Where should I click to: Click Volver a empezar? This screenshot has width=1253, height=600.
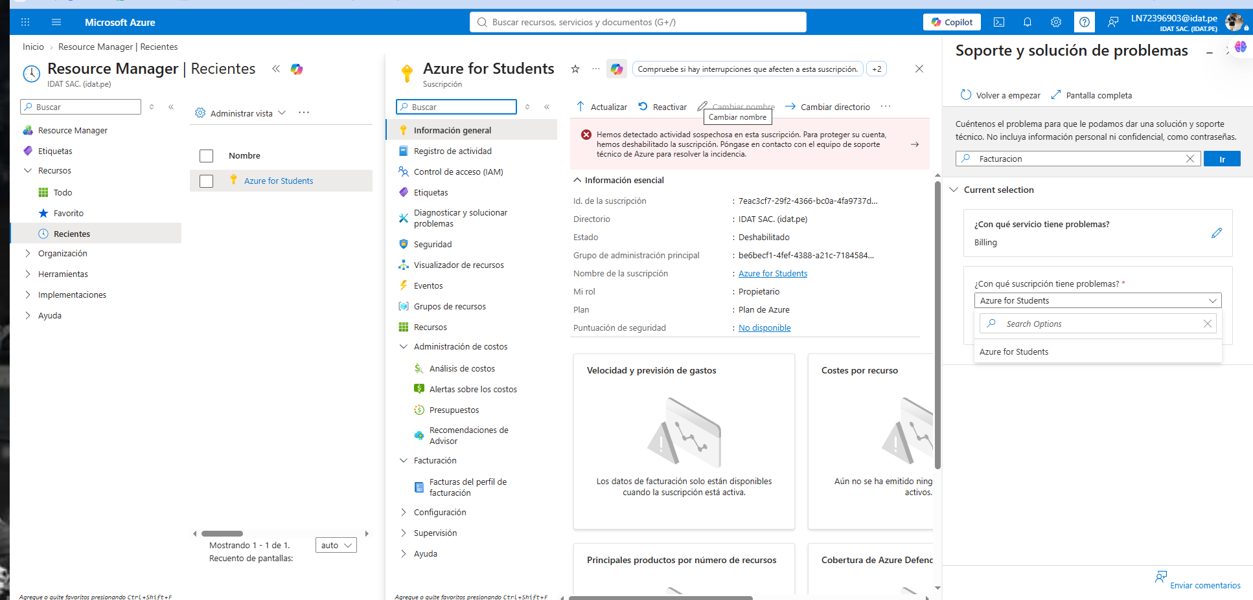click(x=1000, y=95)
